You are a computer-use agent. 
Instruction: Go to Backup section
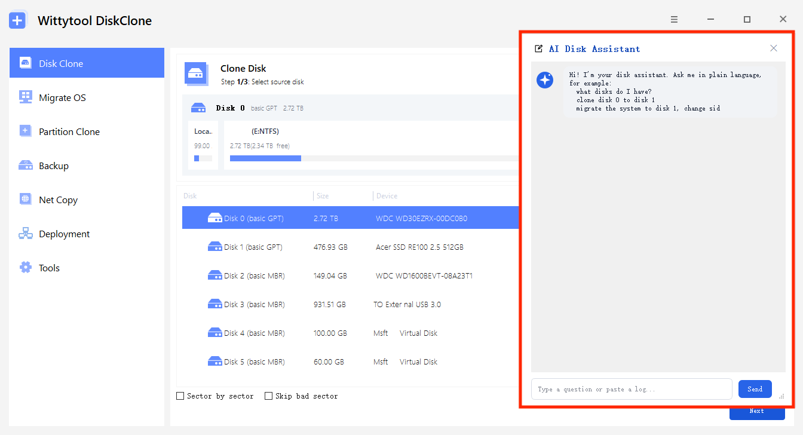point(87,166)
